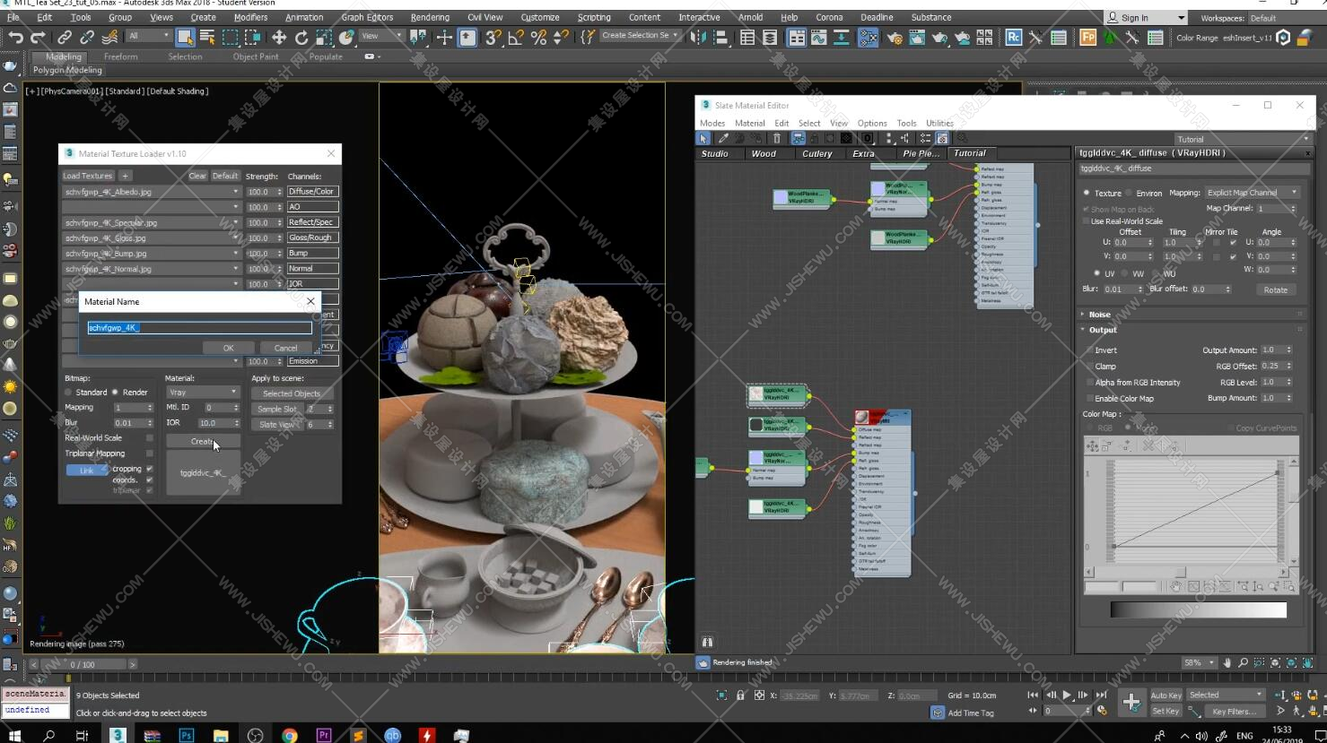Activate the Select and Move tool

pyautogui.click(x=279, y=37)
